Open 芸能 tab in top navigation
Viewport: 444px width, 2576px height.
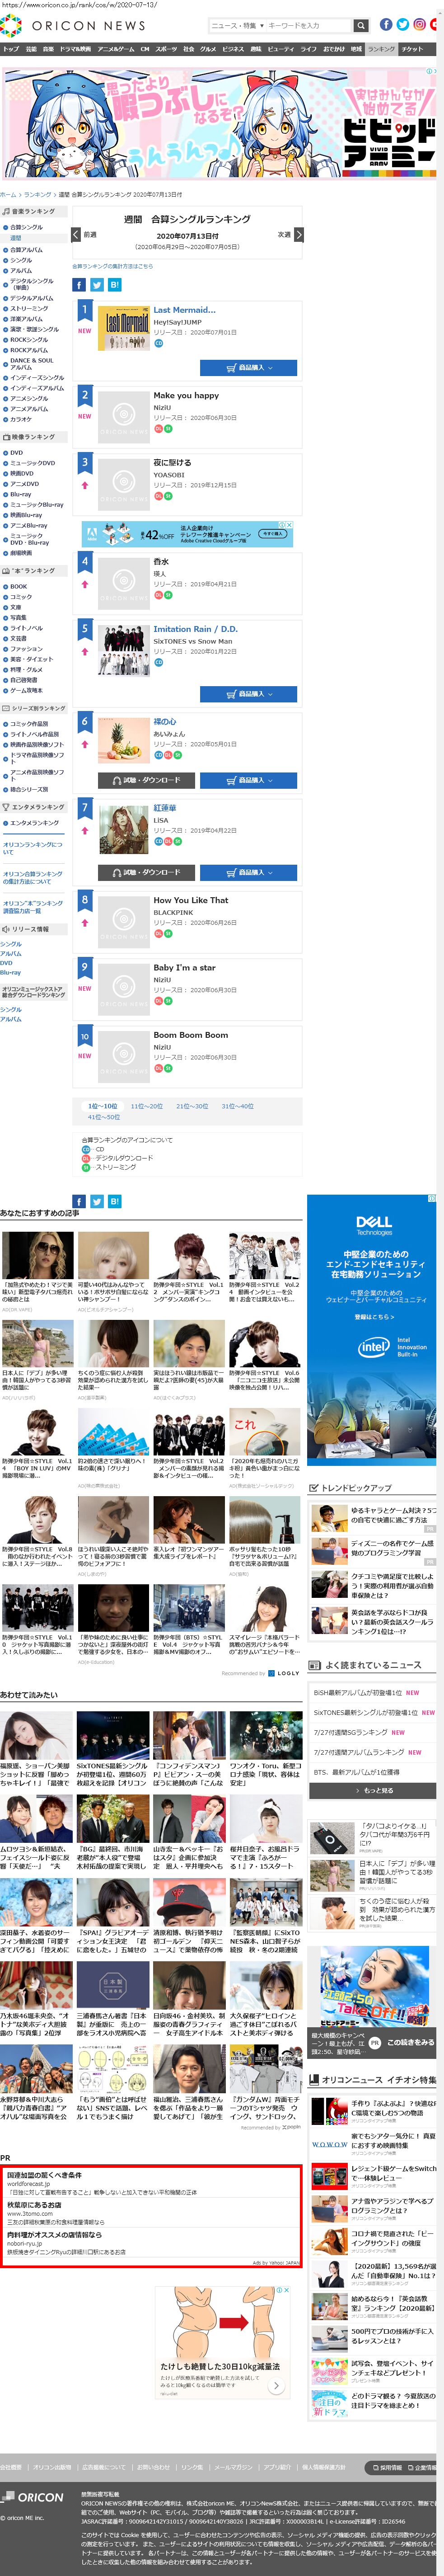coord(31,48)
